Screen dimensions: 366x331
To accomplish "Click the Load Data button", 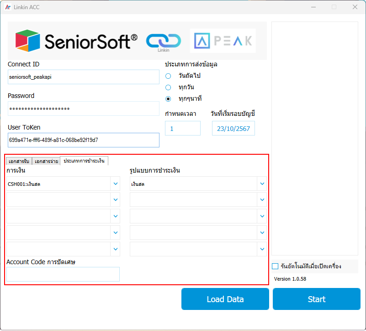I will coord(225,299).
